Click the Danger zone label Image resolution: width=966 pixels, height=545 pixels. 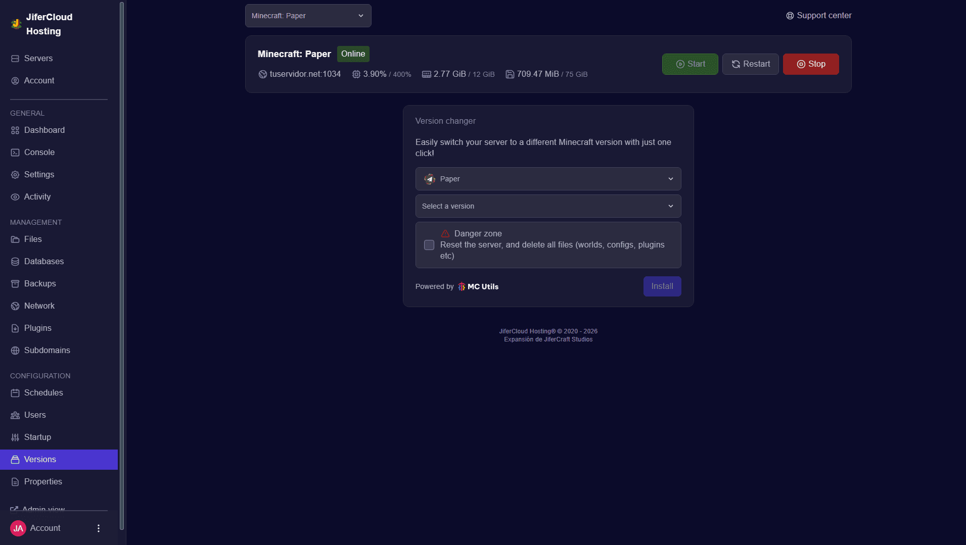(478, 233)
